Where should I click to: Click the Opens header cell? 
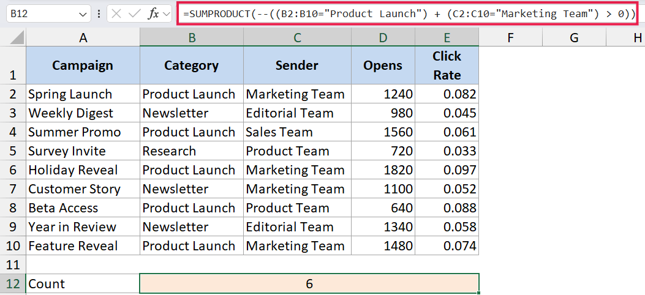(x=383, y=65)
